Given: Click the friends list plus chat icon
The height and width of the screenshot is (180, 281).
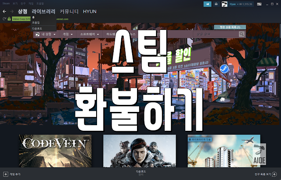Looking at the screenshot, I should [274, 174].
